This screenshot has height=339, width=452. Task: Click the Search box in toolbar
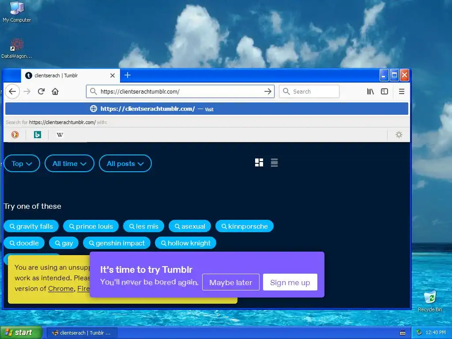pyautogui.click(x=309, y=91)
